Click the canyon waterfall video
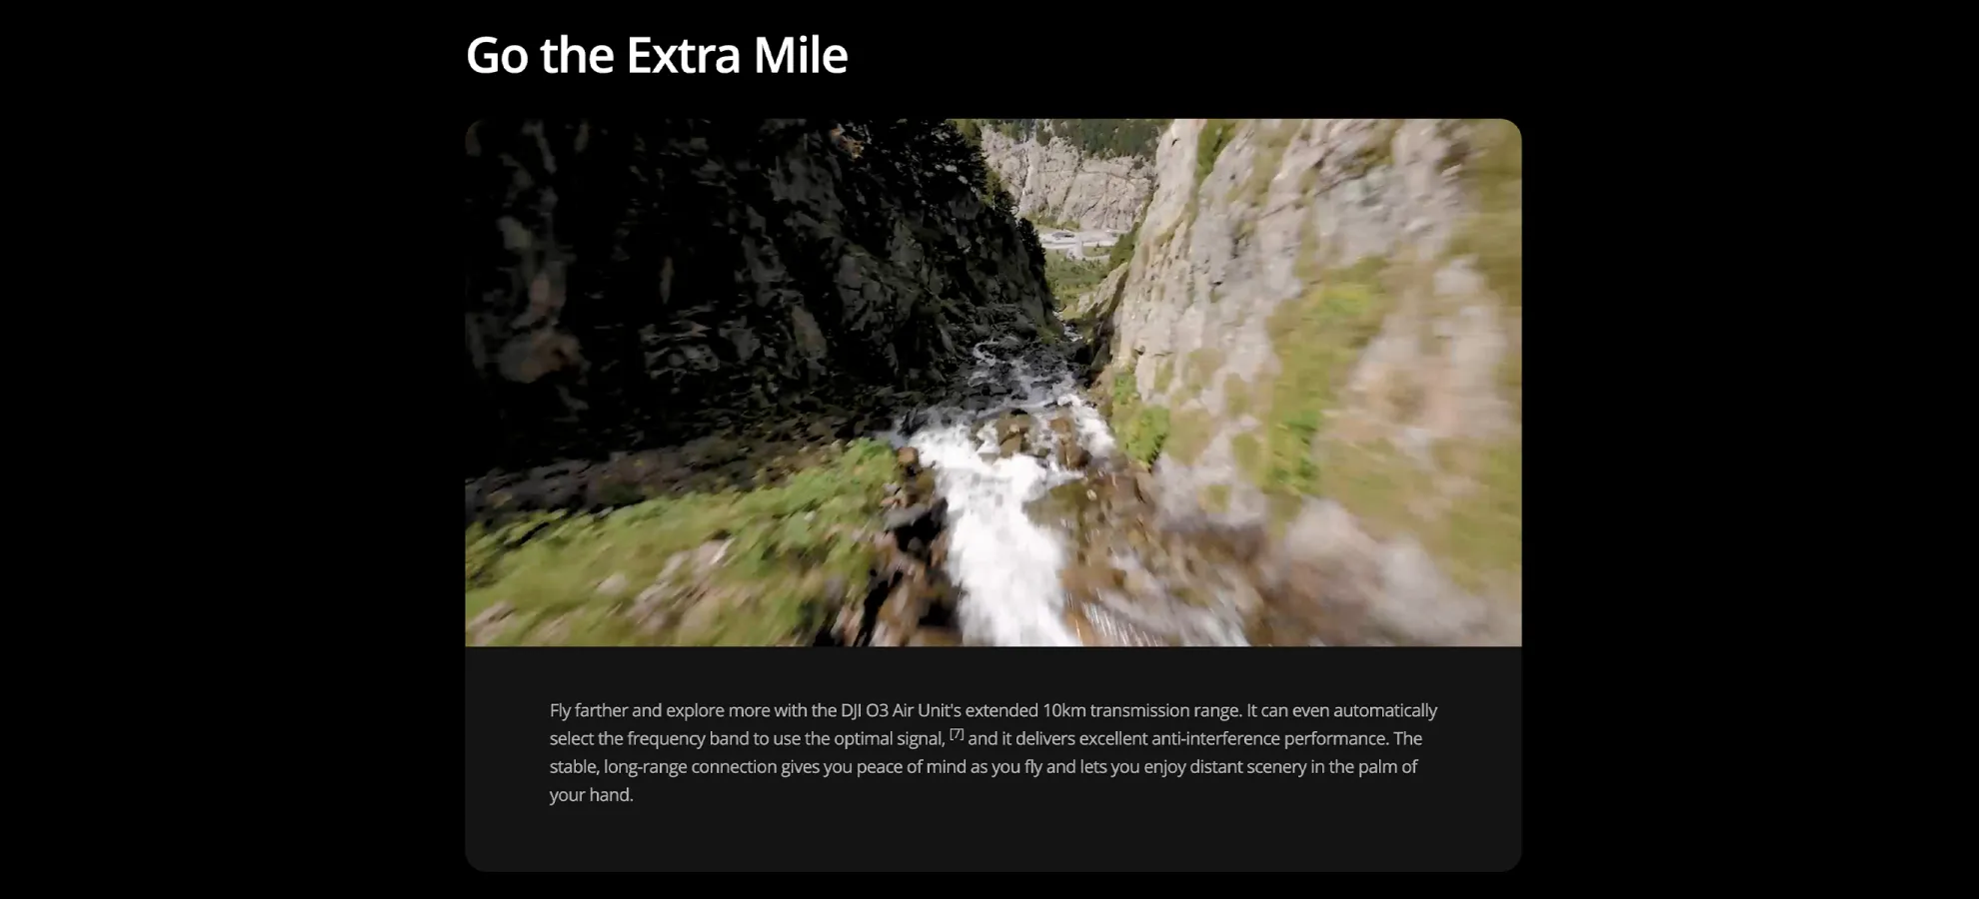 [992, 383]
